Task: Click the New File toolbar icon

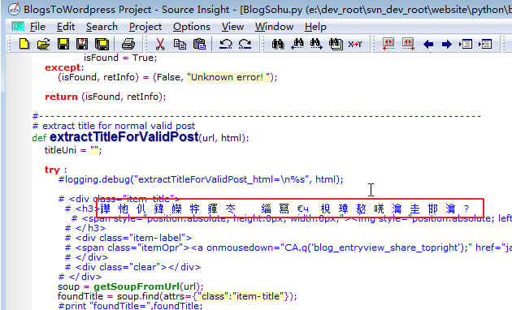Action: (x=24, y=44)
